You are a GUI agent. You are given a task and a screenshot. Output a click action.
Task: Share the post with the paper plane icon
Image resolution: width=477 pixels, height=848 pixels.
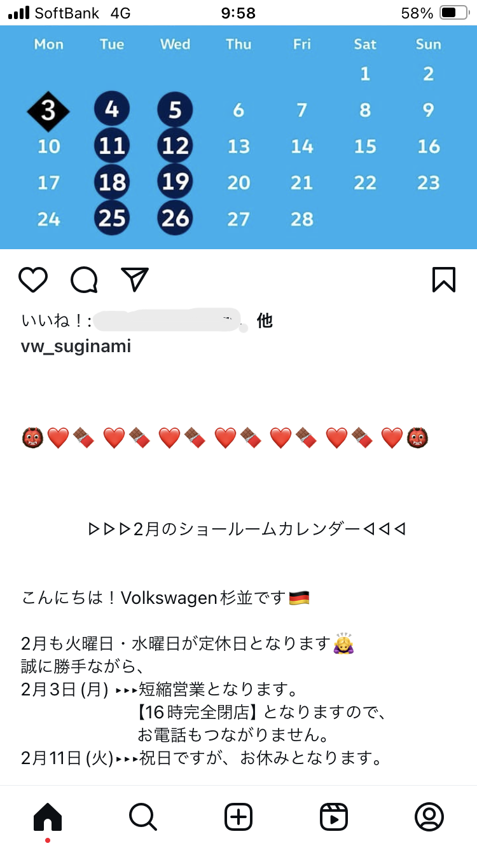tap(135, 280)
